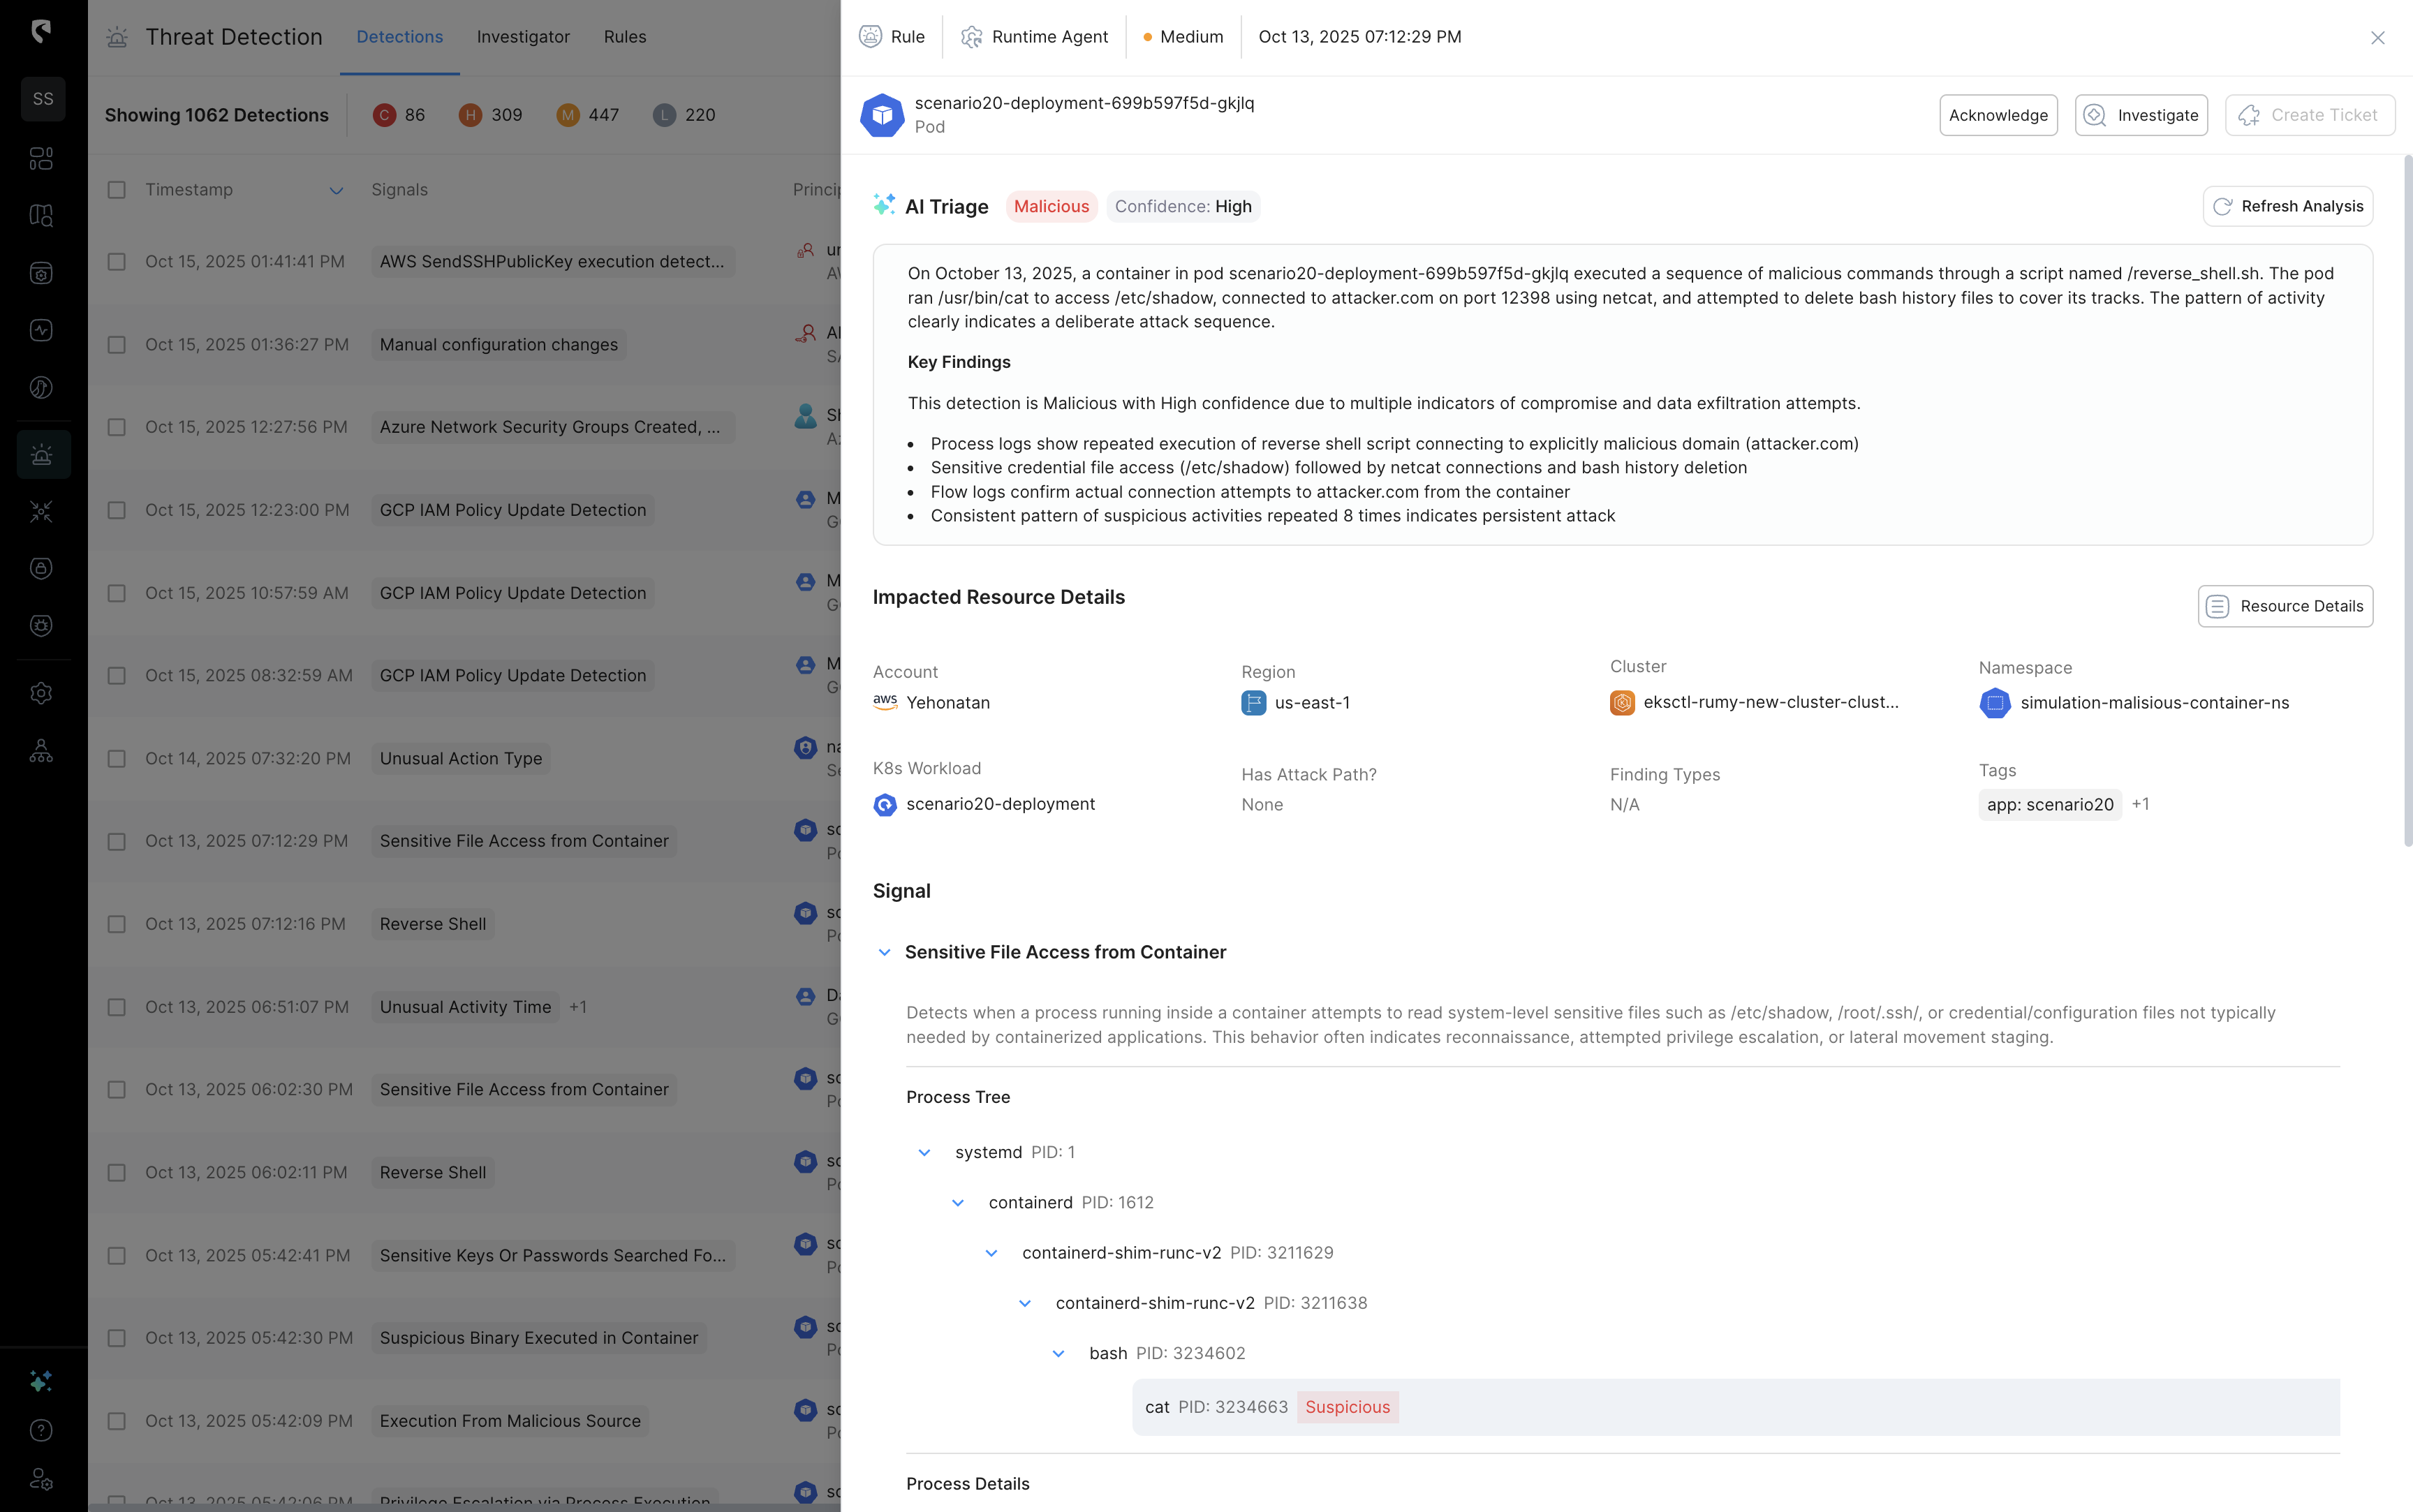Click the org hierarchy icon in sidebar
Screen dimensions: 2413x1512
(x=42, y=751)
